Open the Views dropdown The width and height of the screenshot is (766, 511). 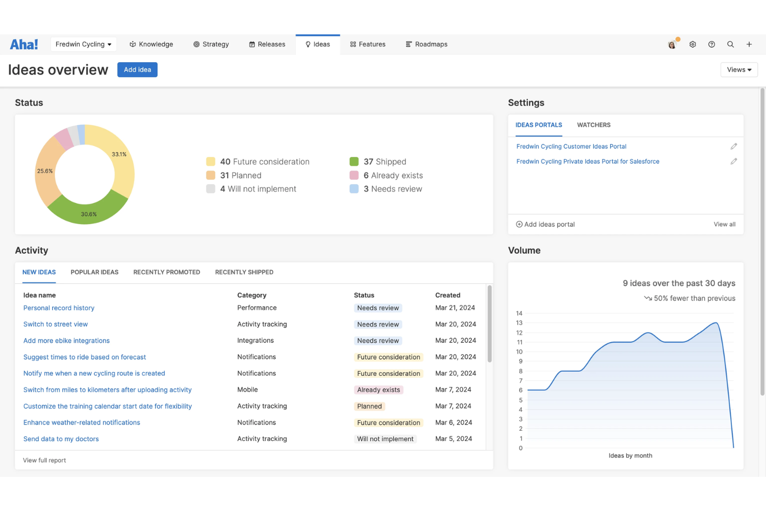coord(739,70)
